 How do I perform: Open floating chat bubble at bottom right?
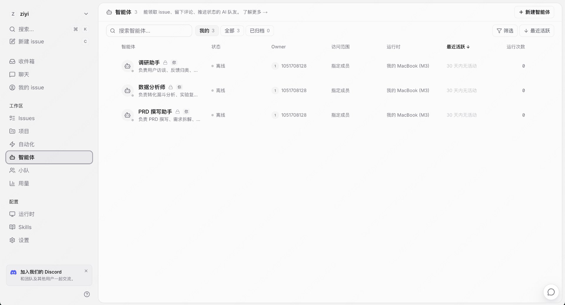(x=551, y=292)
